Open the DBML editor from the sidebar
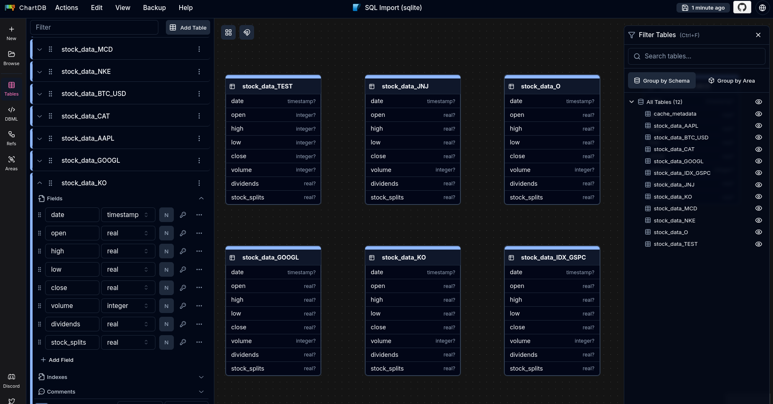This screenshot has height=404, width=773. point(11,113)
